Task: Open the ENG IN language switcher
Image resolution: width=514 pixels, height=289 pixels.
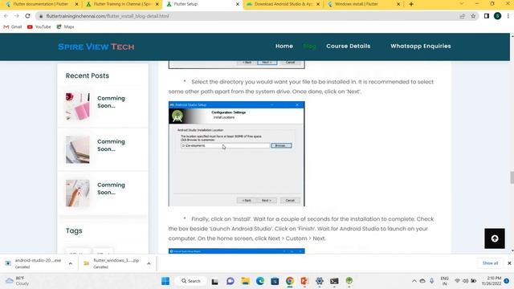Action: point(444,281)
